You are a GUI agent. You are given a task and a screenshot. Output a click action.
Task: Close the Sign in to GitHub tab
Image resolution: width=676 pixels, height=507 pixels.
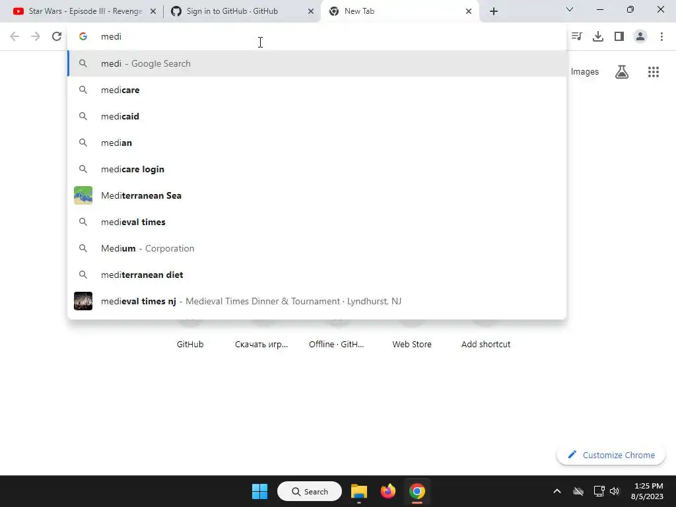pyautogui.click(x=311, y=11)
